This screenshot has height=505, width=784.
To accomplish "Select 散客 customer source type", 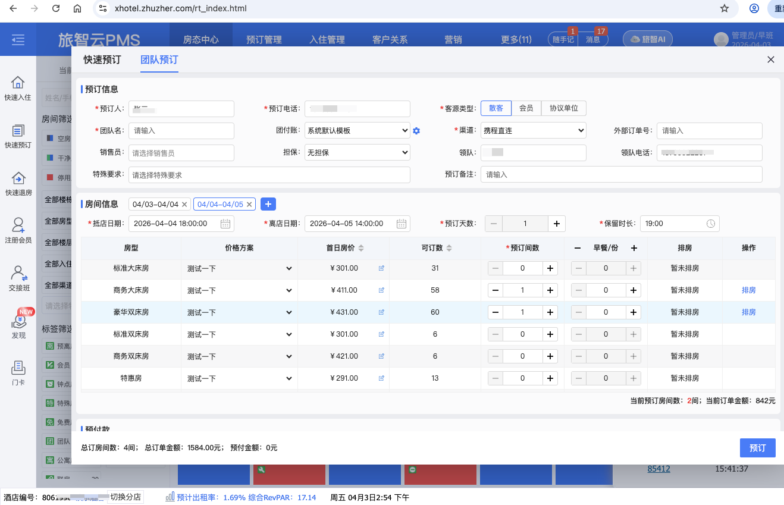I will point(496,108).
